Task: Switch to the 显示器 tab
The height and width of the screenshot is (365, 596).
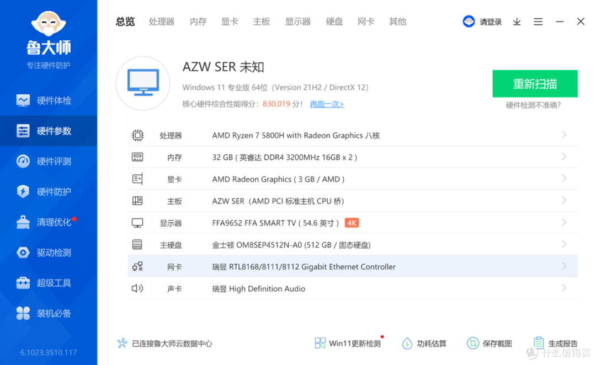Action: [298, 22]
